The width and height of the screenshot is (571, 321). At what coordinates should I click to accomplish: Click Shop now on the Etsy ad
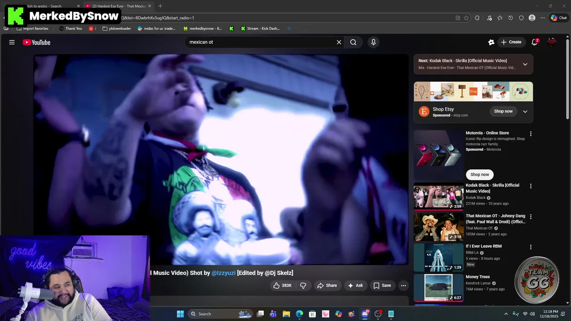503,111
